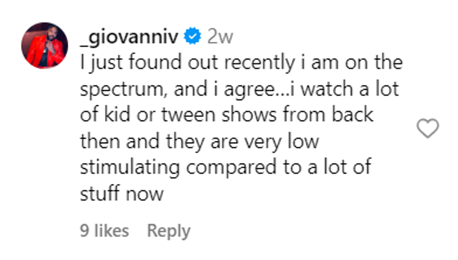View the 9 likes list
The image size is (458, 260).
coord(104,231)
